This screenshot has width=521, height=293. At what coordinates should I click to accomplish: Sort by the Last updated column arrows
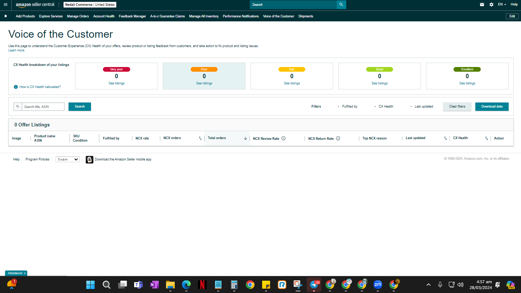point(446,138)
